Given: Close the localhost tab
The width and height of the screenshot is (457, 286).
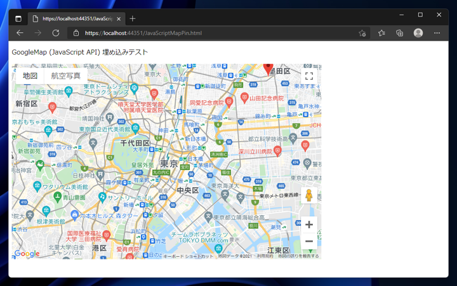Looking at the screenshot, I should 119,18.
